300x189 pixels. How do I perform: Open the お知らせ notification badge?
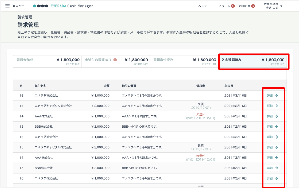253,6
